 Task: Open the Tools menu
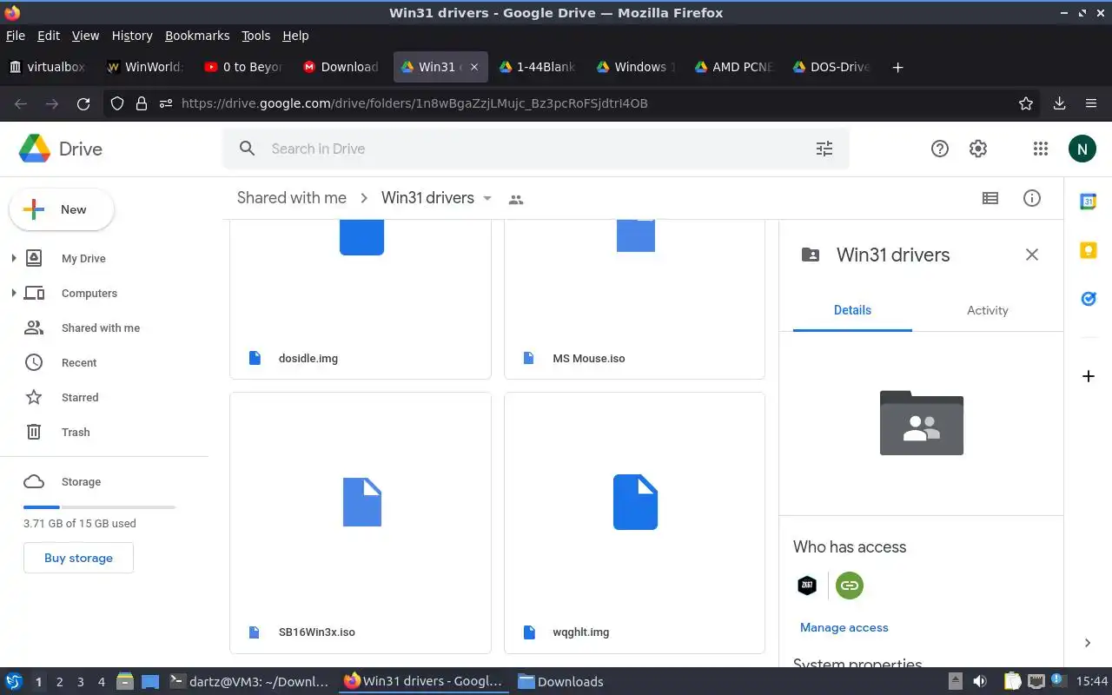click(x=256, y=36)
